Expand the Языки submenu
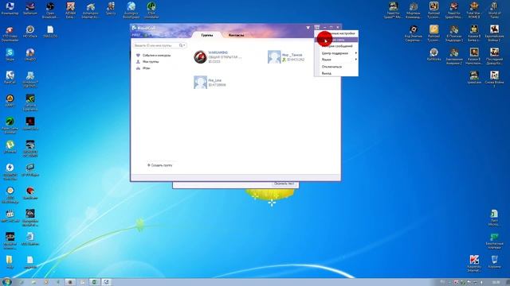The height and width of the screenshot is (286, 510). click(x=336, y=60)
